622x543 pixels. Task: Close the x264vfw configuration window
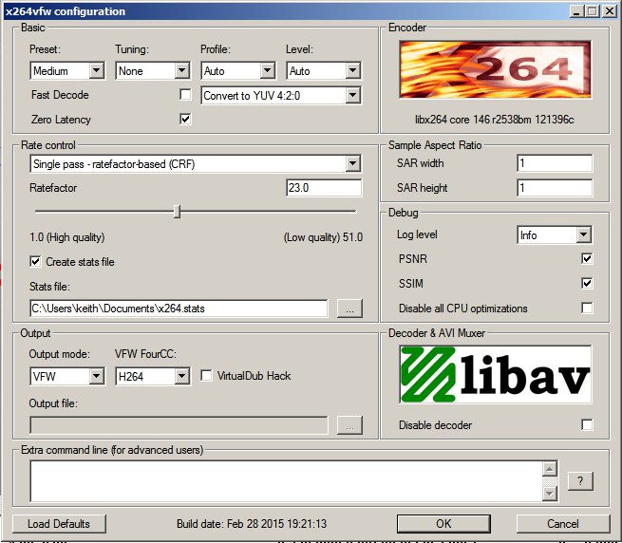(x=610, y=11)
